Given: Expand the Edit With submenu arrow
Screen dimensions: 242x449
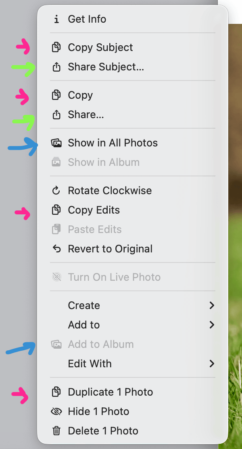Looking at the screenshot, I should pyautogui.click(x=211, y=364).
